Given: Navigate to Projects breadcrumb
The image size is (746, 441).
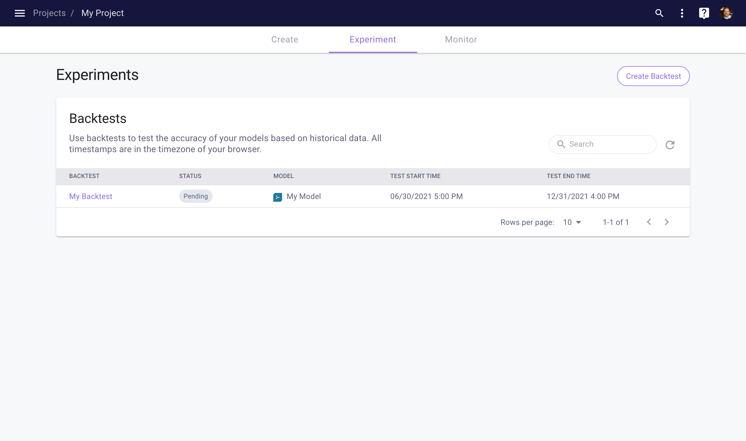Looking at the screenshot, I should pos(49,13).
